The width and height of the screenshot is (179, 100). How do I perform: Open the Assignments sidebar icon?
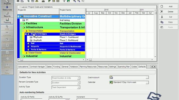[x=7, y=40]
